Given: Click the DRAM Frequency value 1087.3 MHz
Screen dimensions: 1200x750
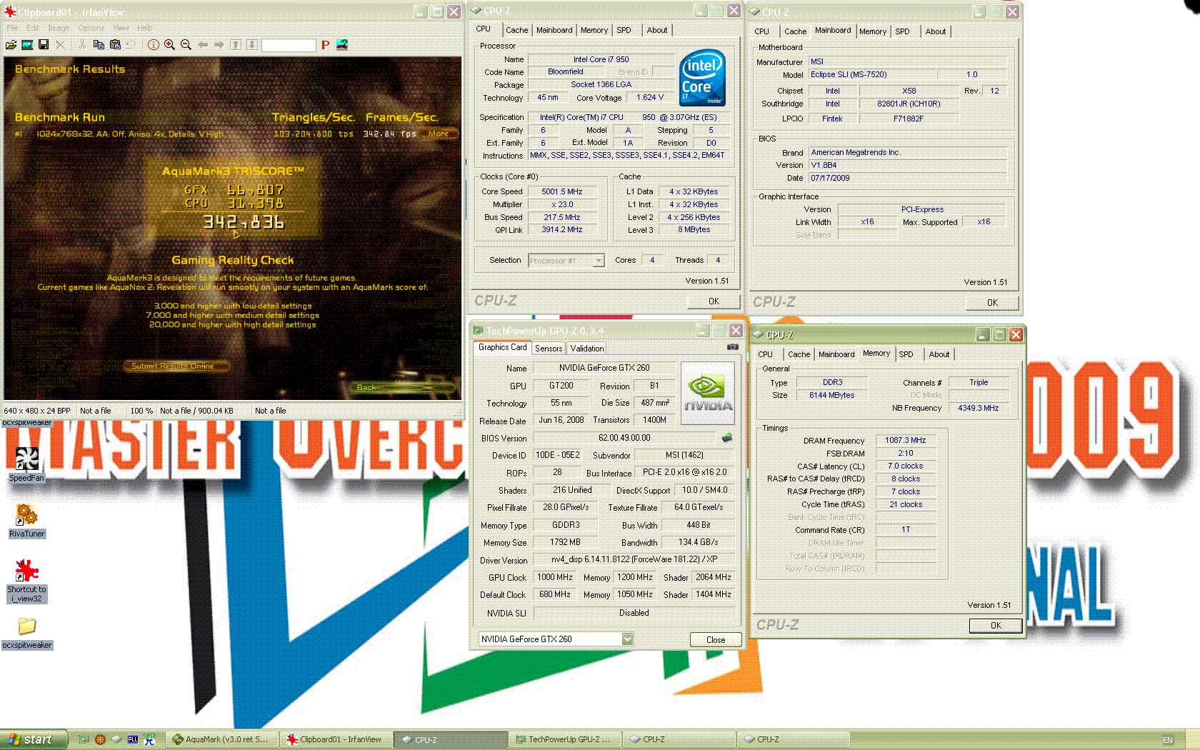Looking at the screenshot, I should coord(906,440).
